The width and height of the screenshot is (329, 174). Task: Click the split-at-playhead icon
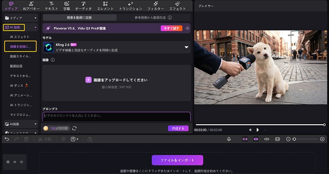click(x=266, y=139)
